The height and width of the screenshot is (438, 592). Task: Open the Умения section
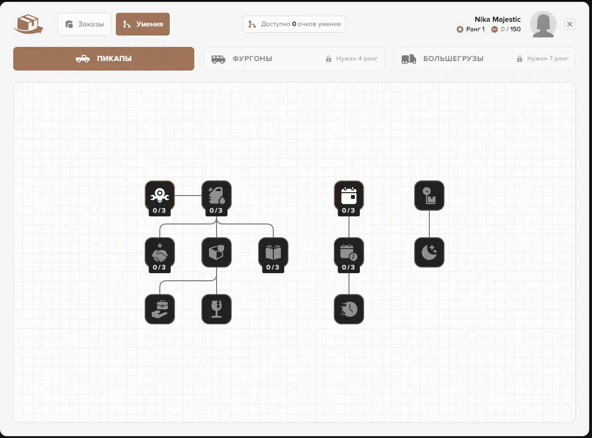pyautogui.click(x=143, y=24)
